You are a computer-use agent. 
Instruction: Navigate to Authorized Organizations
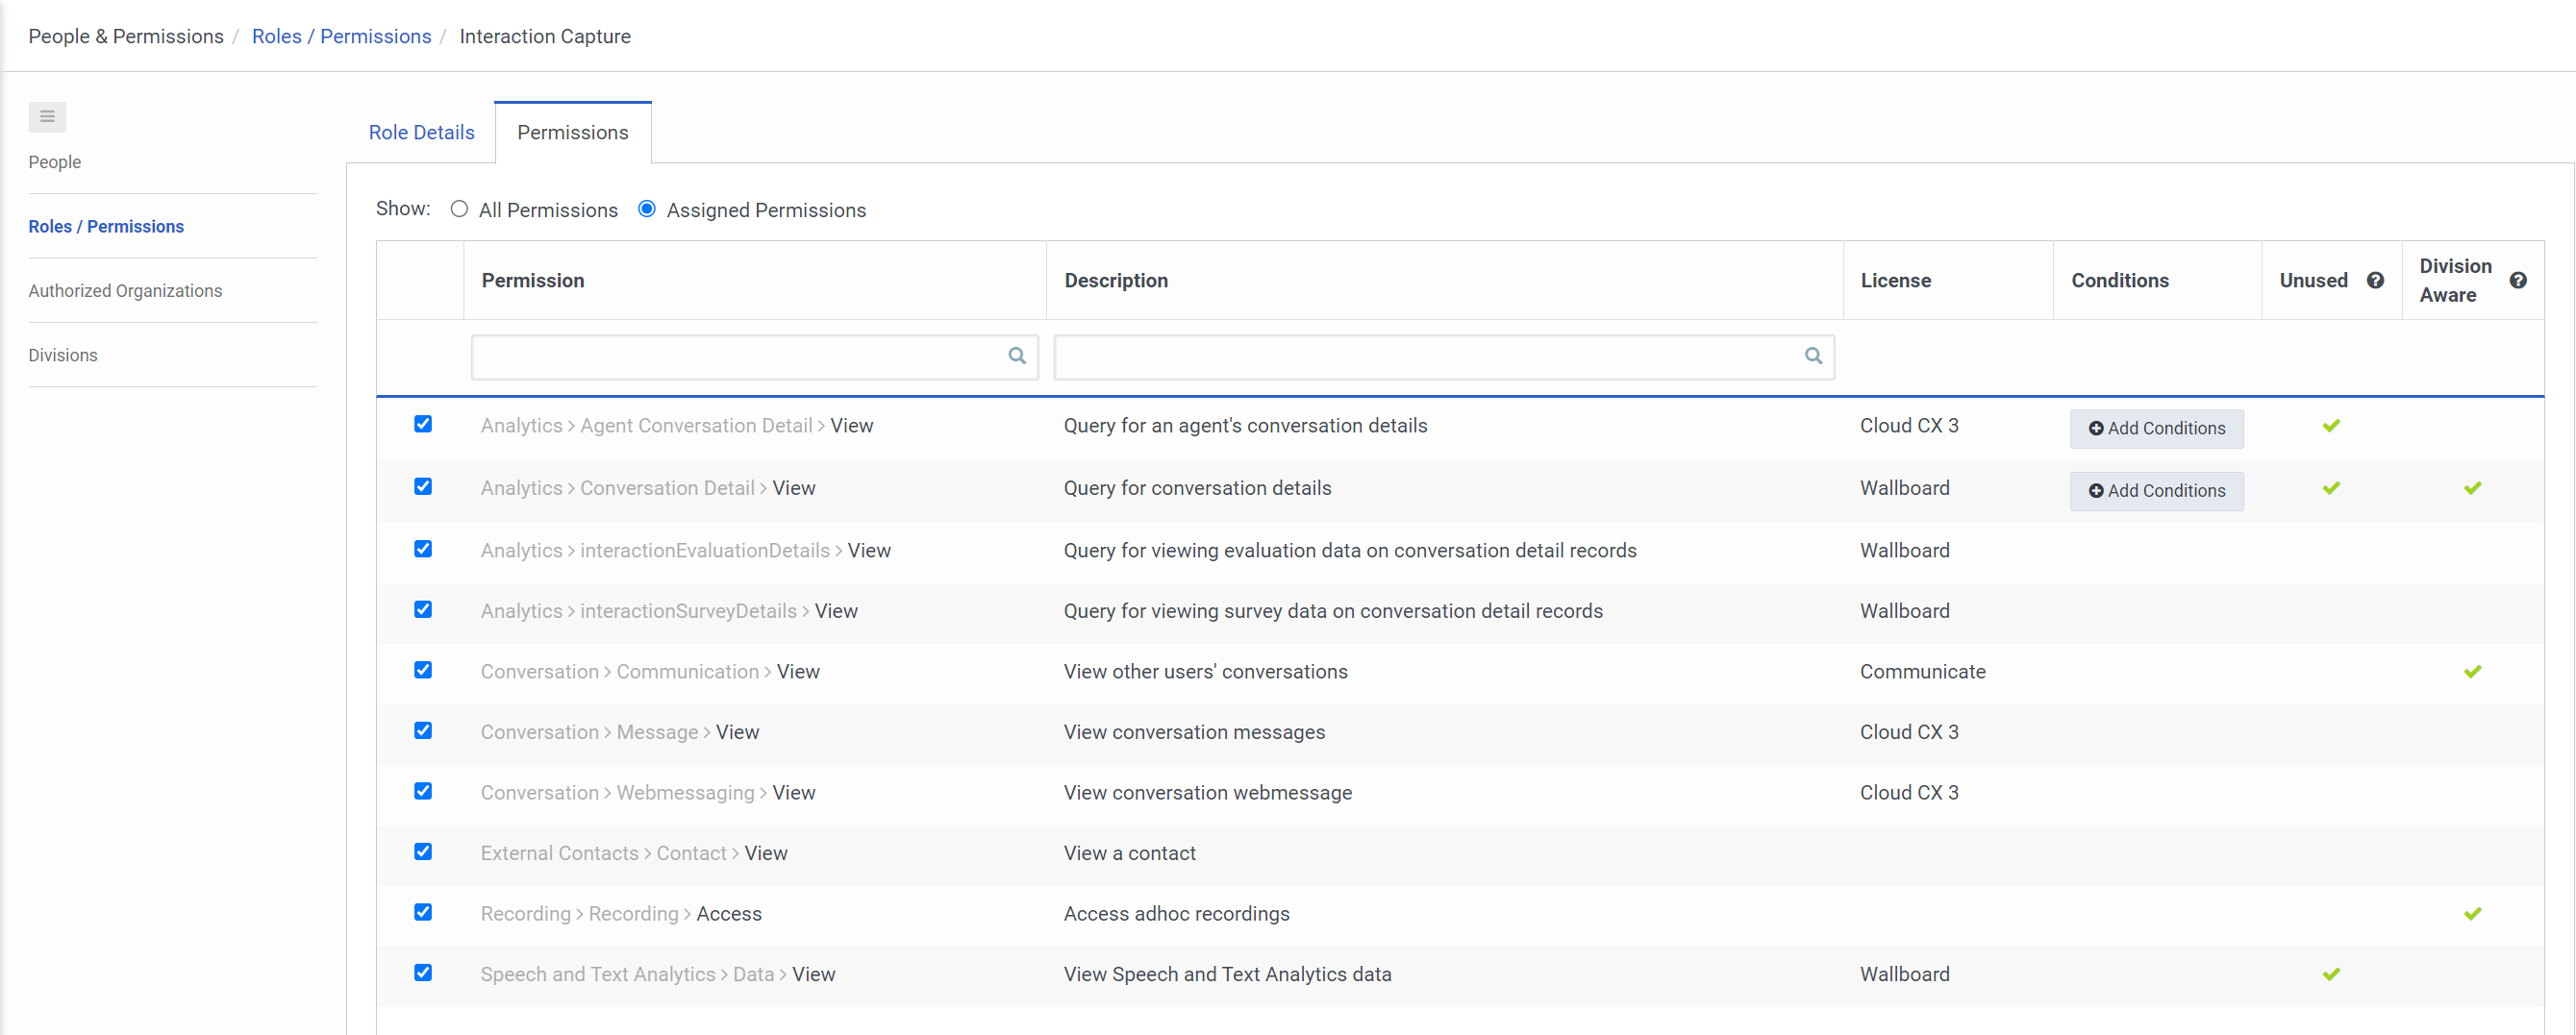125,289
